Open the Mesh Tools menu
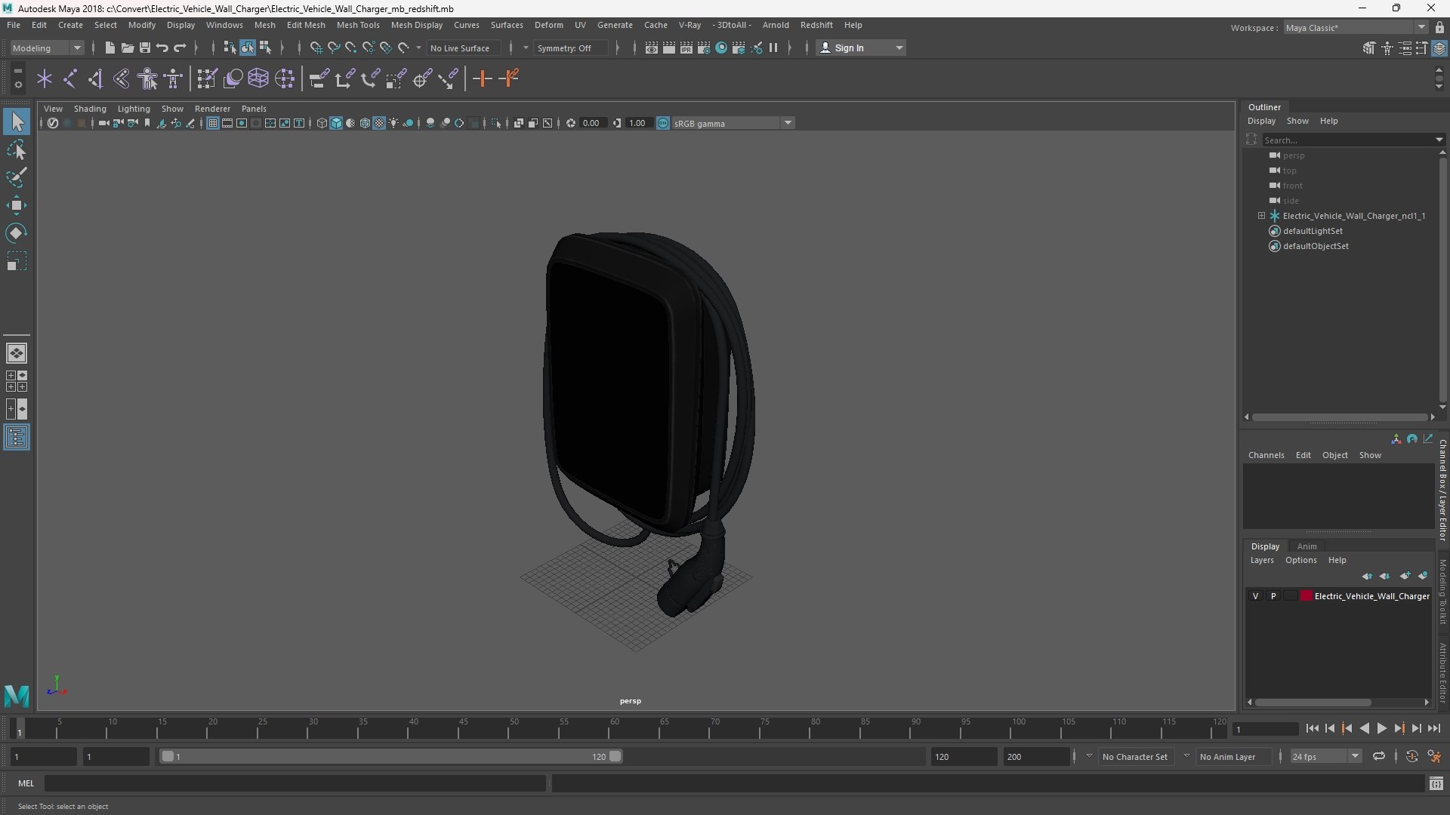Screen dimensions: 1450x815 (x=357, y=25)
